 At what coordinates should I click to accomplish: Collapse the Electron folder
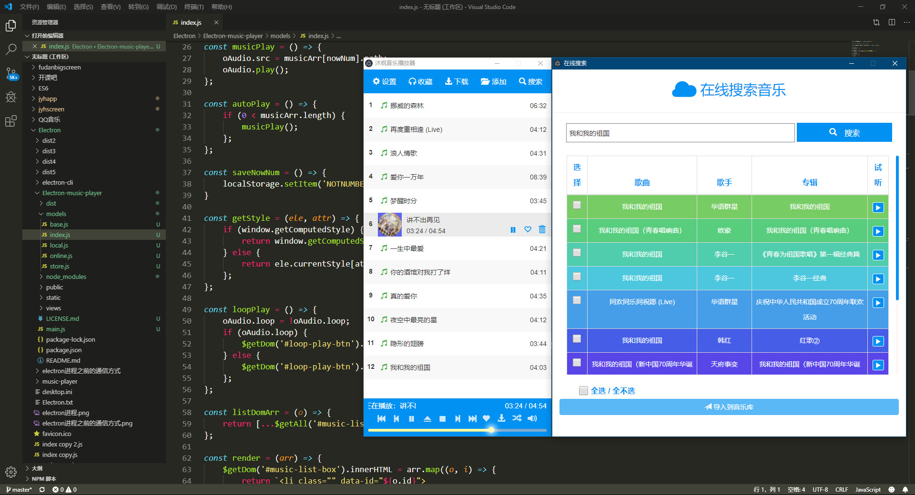coord(94,130)
